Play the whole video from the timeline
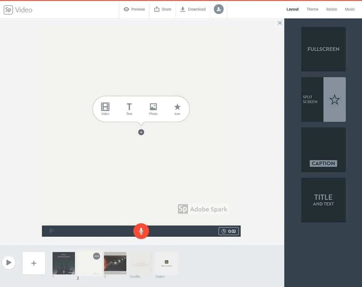The image size is (362, 287). click(x=9, y=262)
